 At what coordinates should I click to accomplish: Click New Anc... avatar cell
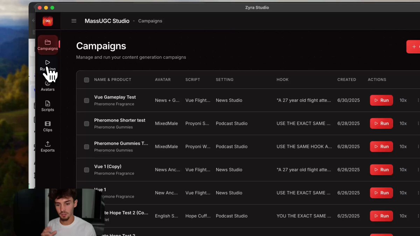166,193
